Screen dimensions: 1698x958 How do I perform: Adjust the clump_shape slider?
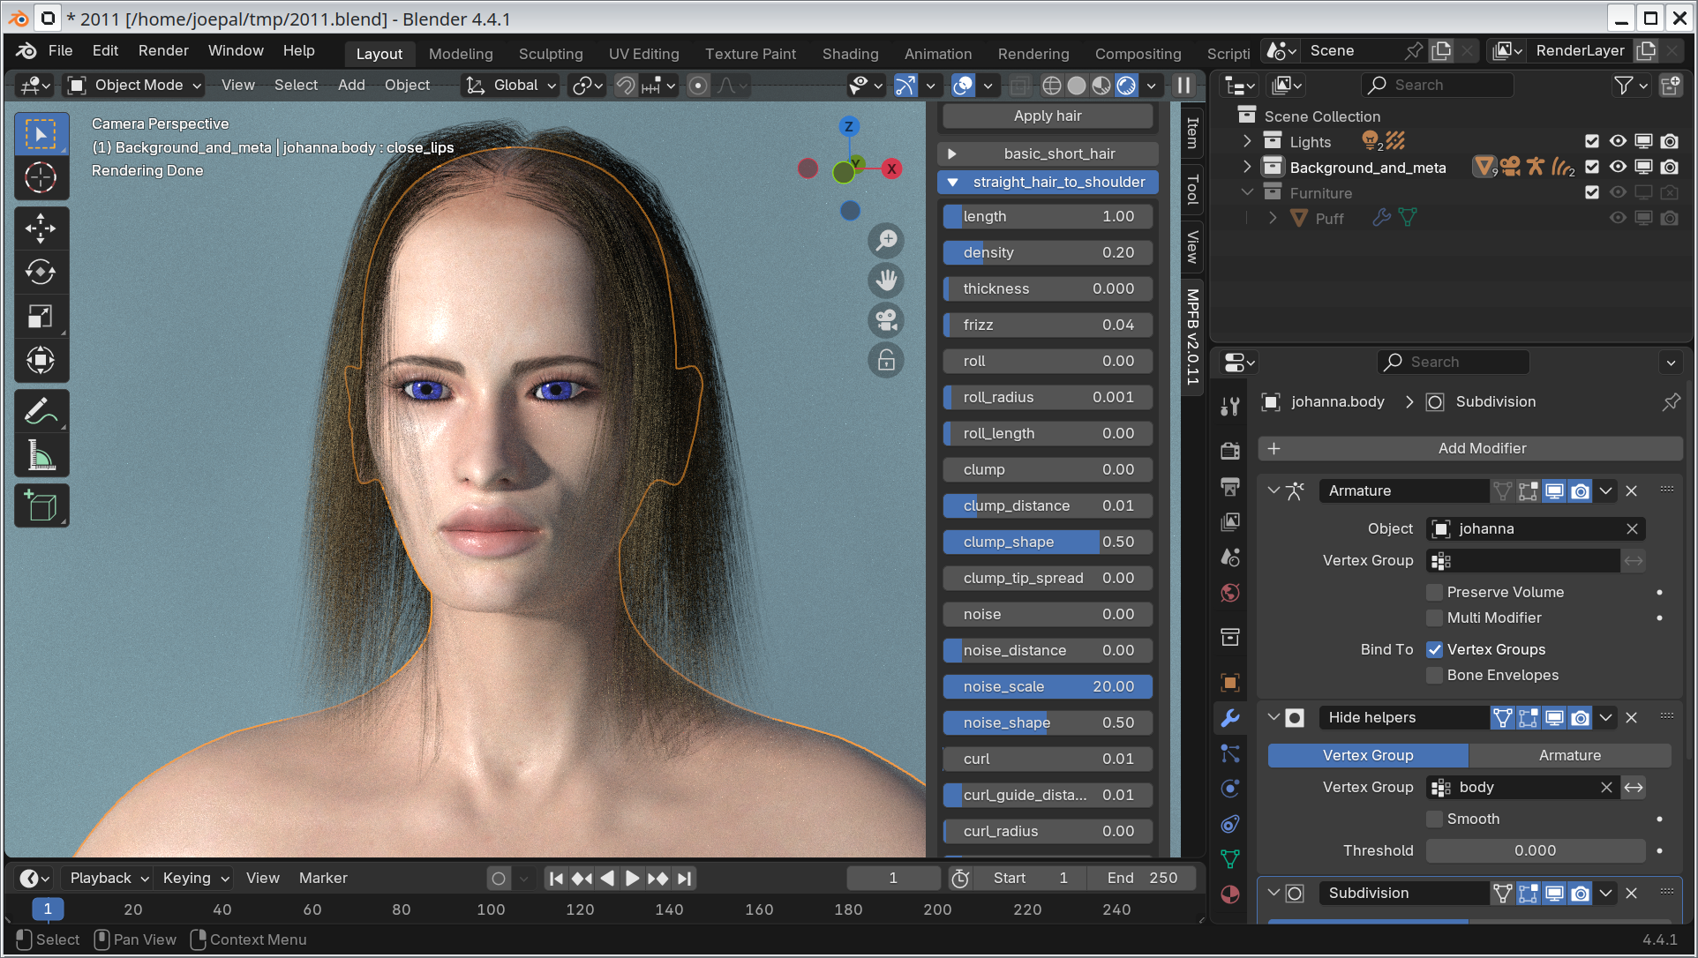point(1048,542)
